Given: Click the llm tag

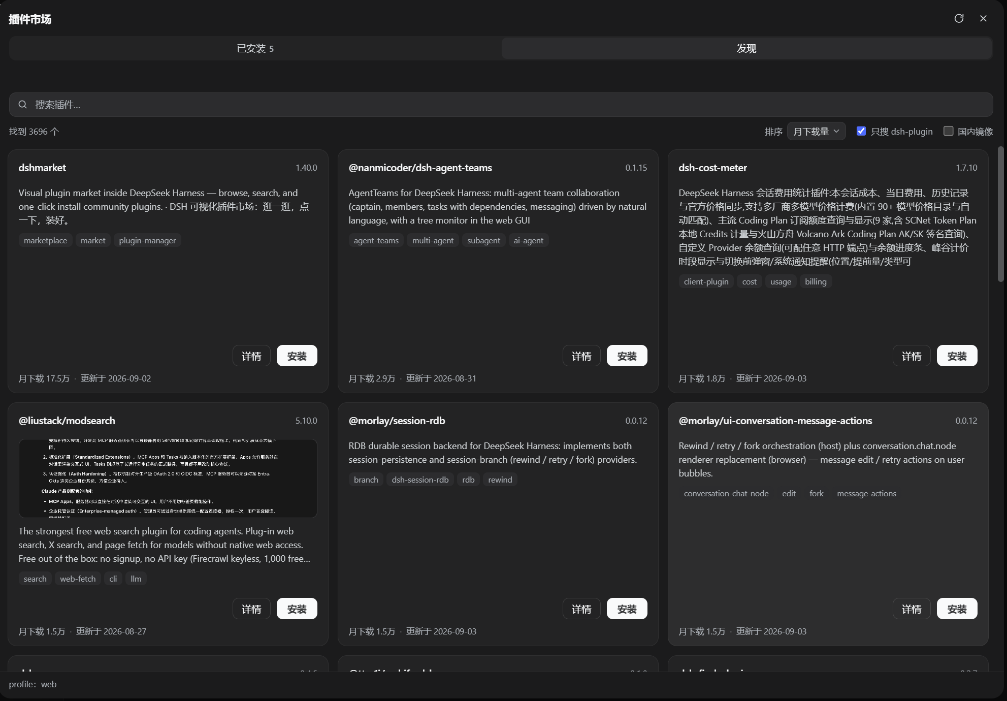Looking at the screenshot, I should pyautogui.click(x=136, y=579).
